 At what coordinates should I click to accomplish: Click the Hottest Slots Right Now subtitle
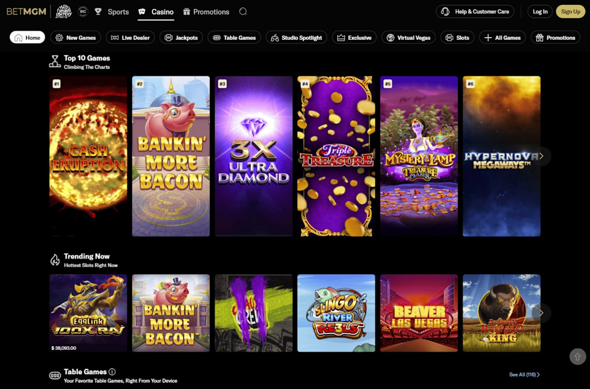click(x=91, y=266)
